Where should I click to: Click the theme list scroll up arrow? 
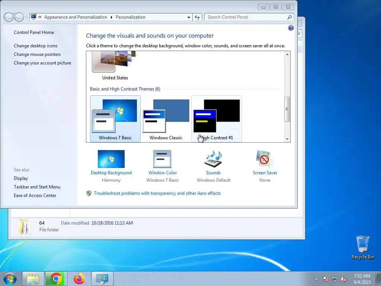[287, 54]
